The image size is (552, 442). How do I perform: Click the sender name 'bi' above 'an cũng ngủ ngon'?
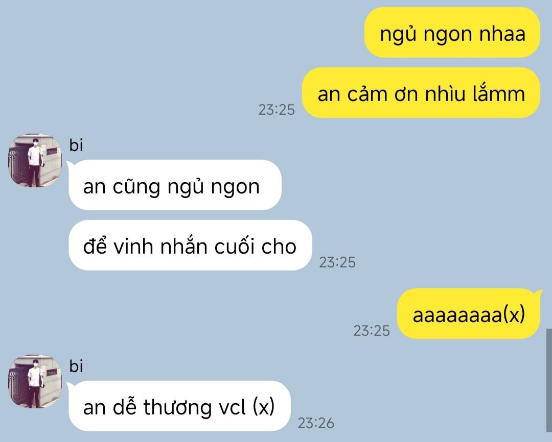click(76, 145)
